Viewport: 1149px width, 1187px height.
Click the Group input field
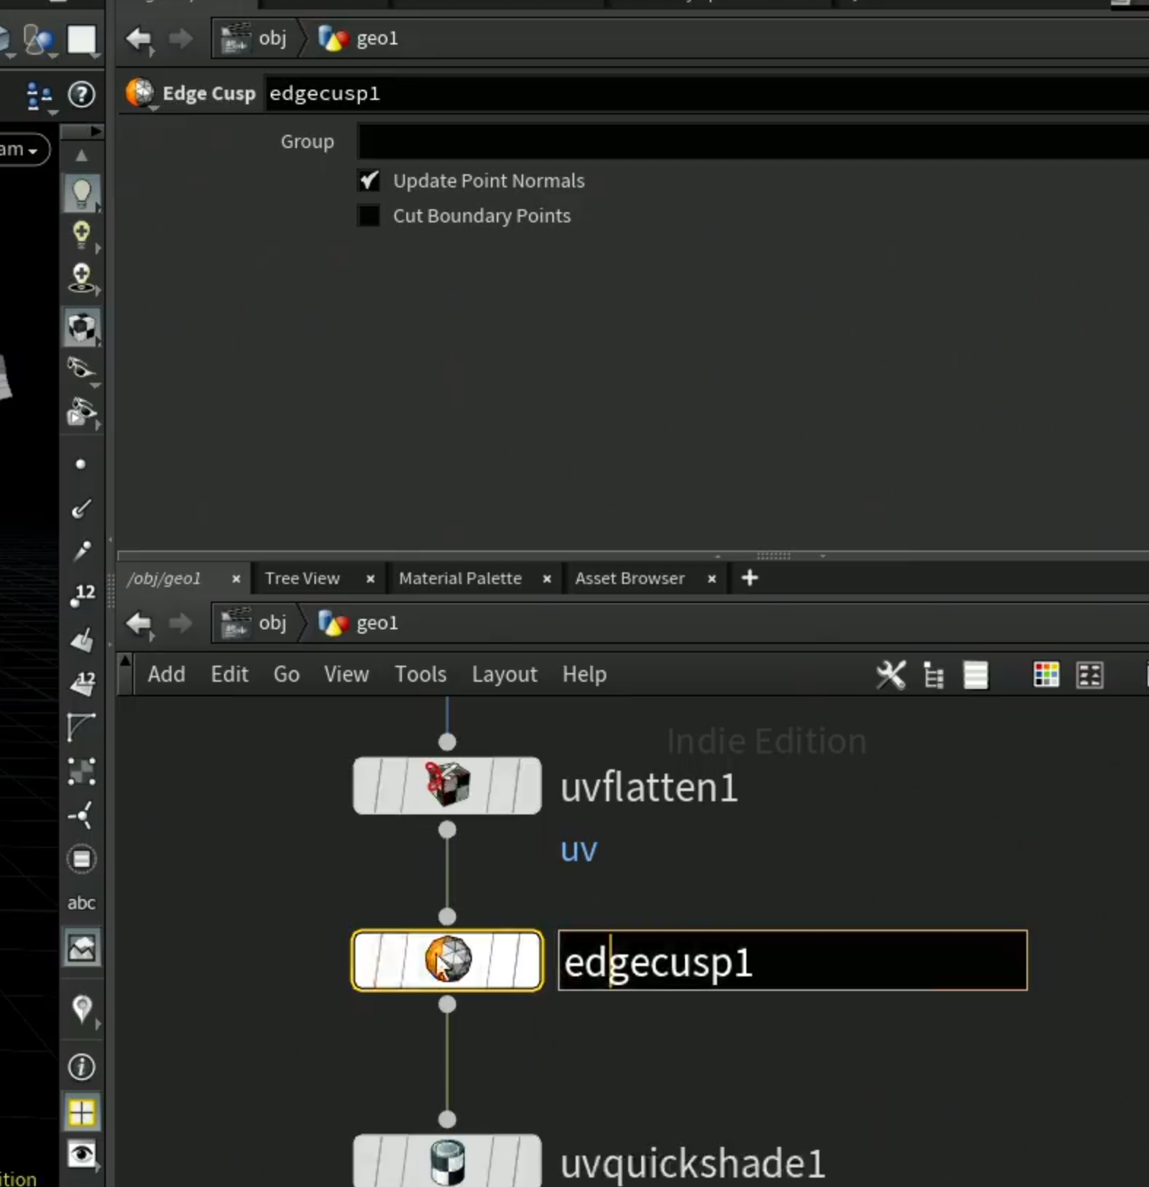coord(753,141)
